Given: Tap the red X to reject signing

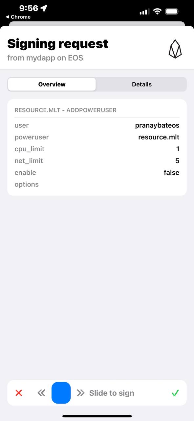Looking at the screenshot, I should point(19,393).
